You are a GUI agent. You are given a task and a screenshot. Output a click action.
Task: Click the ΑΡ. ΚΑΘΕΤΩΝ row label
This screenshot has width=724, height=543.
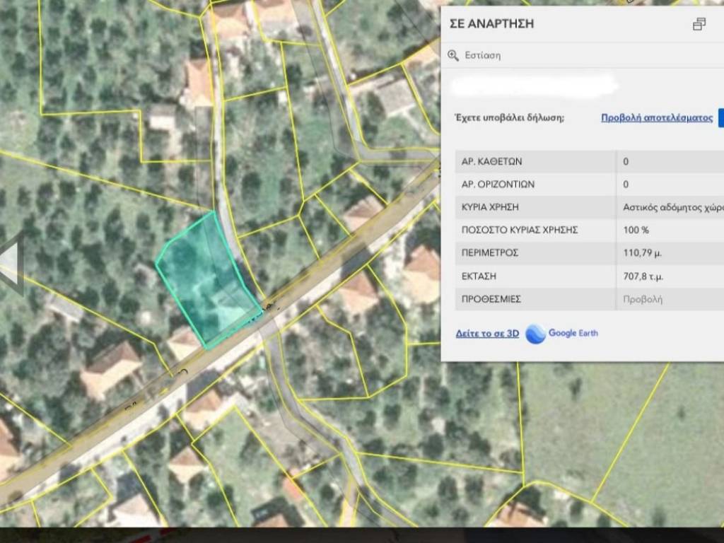pos(491,161)
